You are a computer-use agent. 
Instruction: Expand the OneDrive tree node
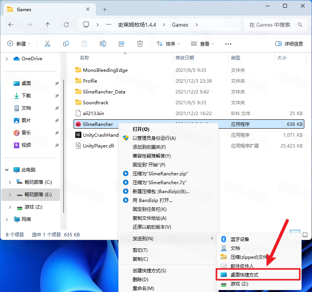click(7, 59)
